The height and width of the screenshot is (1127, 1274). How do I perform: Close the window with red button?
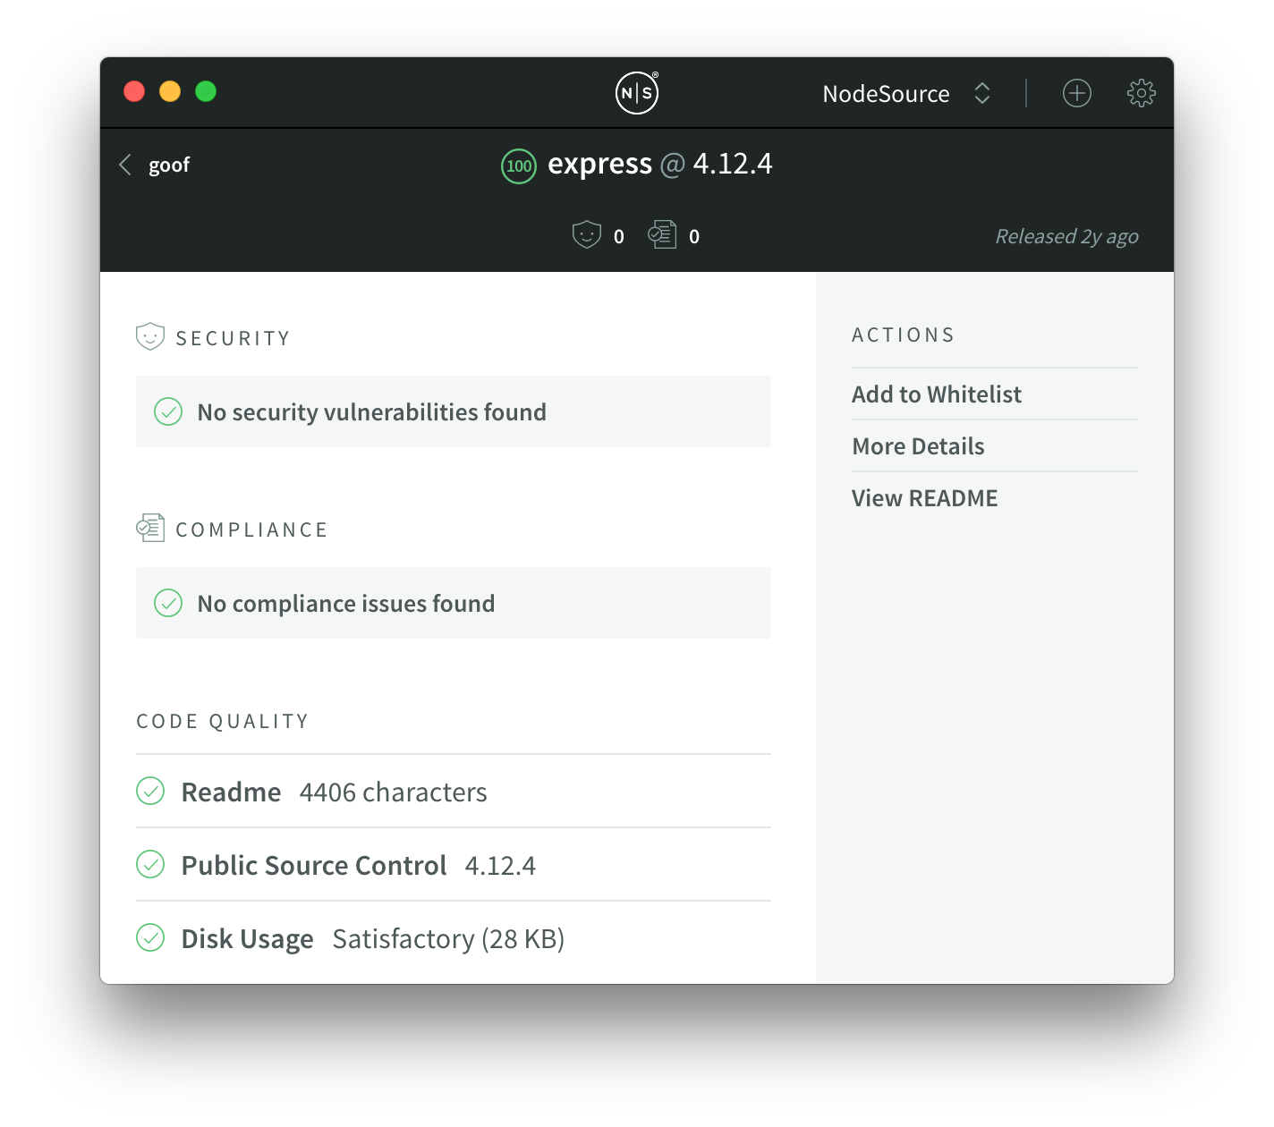coord(134,91)
